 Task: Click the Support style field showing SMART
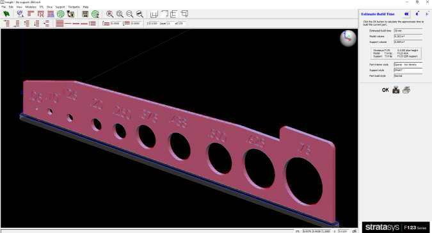408,70
